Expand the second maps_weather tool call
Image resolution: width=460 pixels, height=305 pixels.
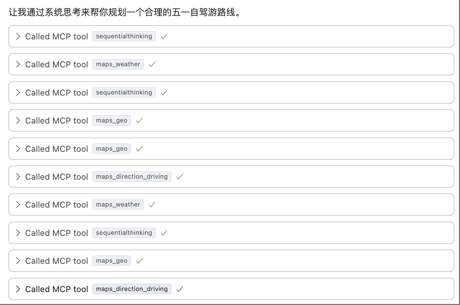18,204
